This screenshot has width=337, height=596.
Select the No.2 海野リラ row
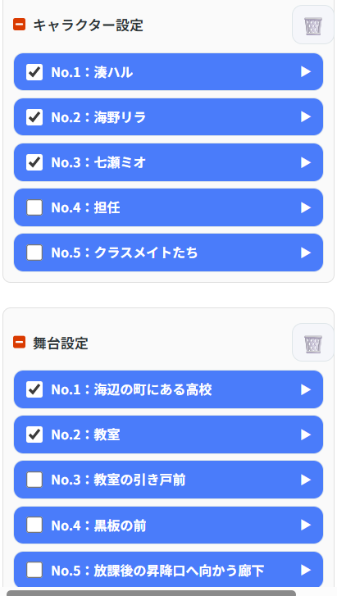click(x=169, y=117)
